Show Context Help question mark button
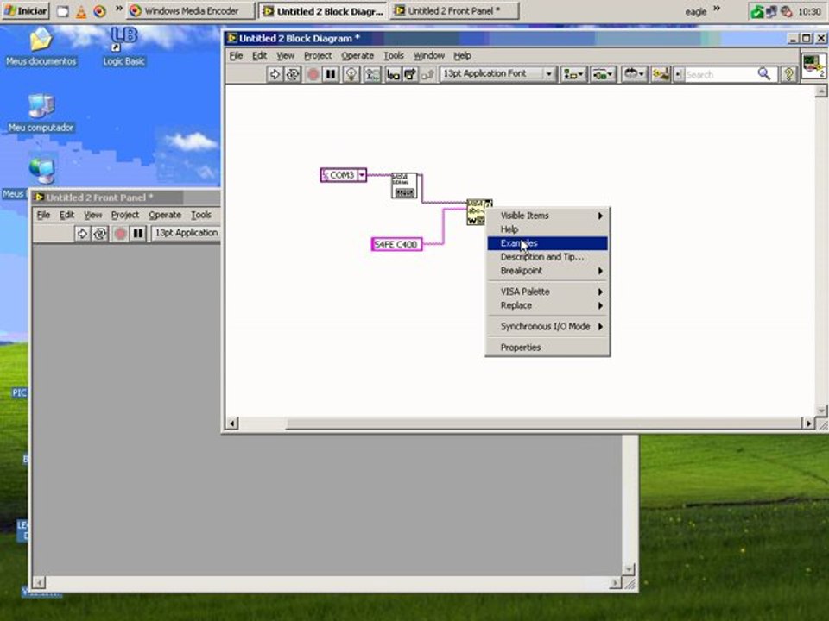This screenshot has height=621, width=829. pos(788,74)
